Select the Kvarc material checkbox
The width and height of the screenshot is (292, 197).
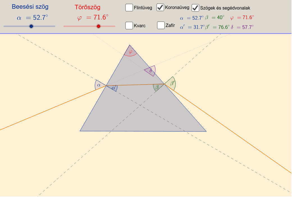[x=129, y=26]
